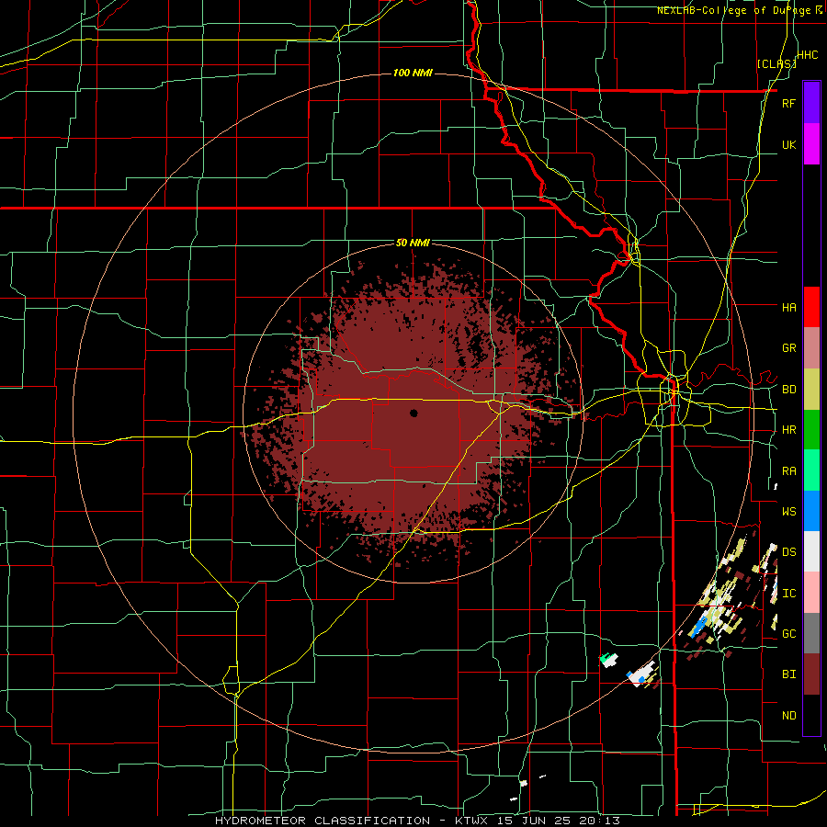Click the '[CLAS]' units label
The height and width of the screenshot is (827, 827).
click(x=776, y=64)
